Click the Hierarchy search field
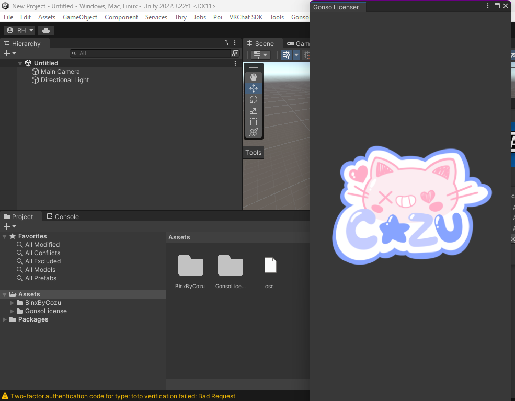This screenshot has width=515, height=401. point(151,53)
